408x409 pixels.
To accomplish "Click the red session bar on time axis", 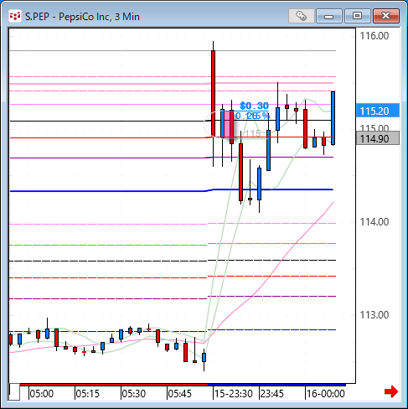I will pyautogui.click(x=114, y=385).
